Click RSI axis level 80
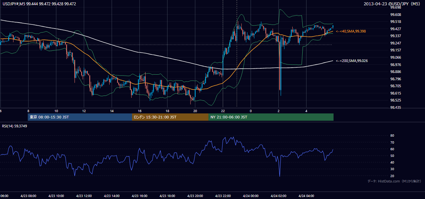Image resolution: width=425 pixels, height=199 pixels. coord(392,136)
